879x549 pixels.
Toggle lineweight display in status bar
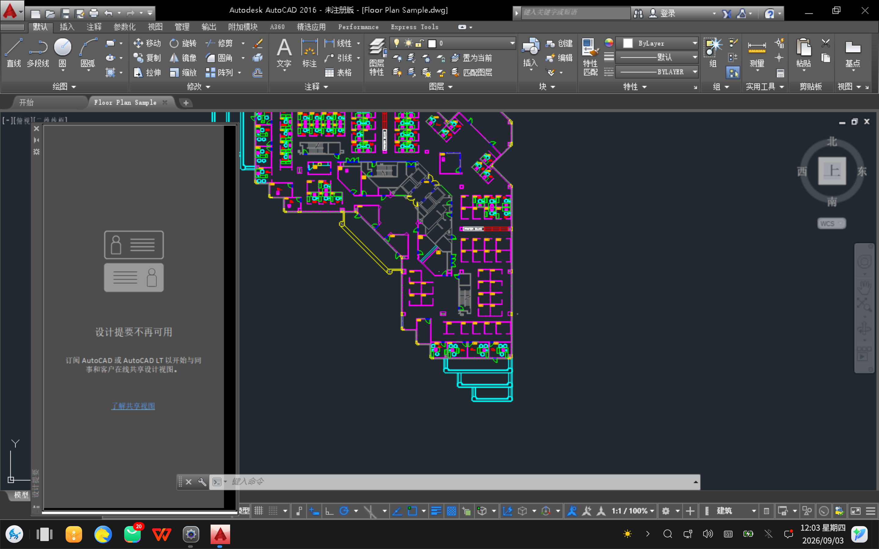coord(436,511)
